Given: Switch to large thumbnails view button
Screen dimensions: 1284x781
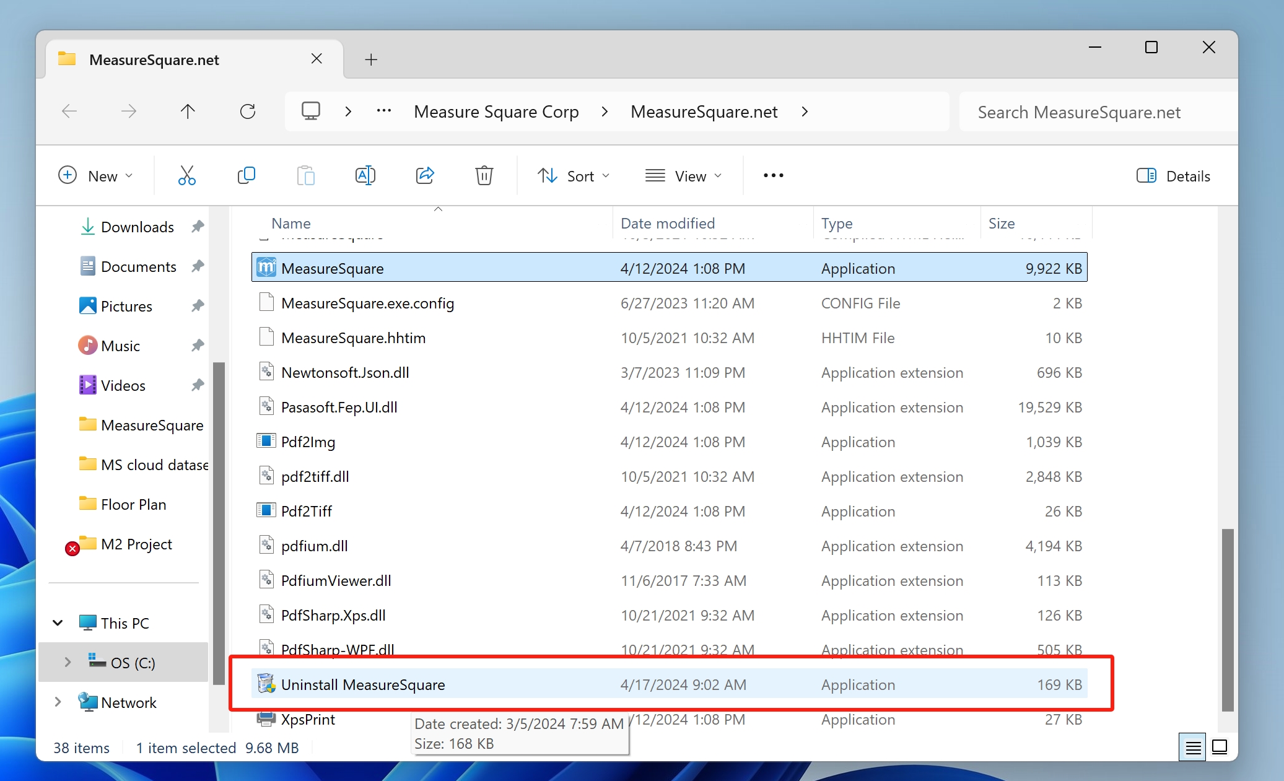Looking at the screenshot, I should click(1220, 748).
